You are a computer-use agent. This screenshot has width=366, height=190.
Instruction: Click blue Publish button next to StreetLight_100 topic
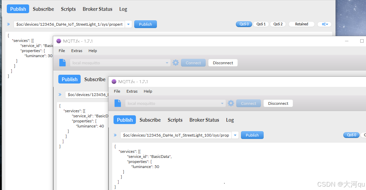click(x=252, y=135)
